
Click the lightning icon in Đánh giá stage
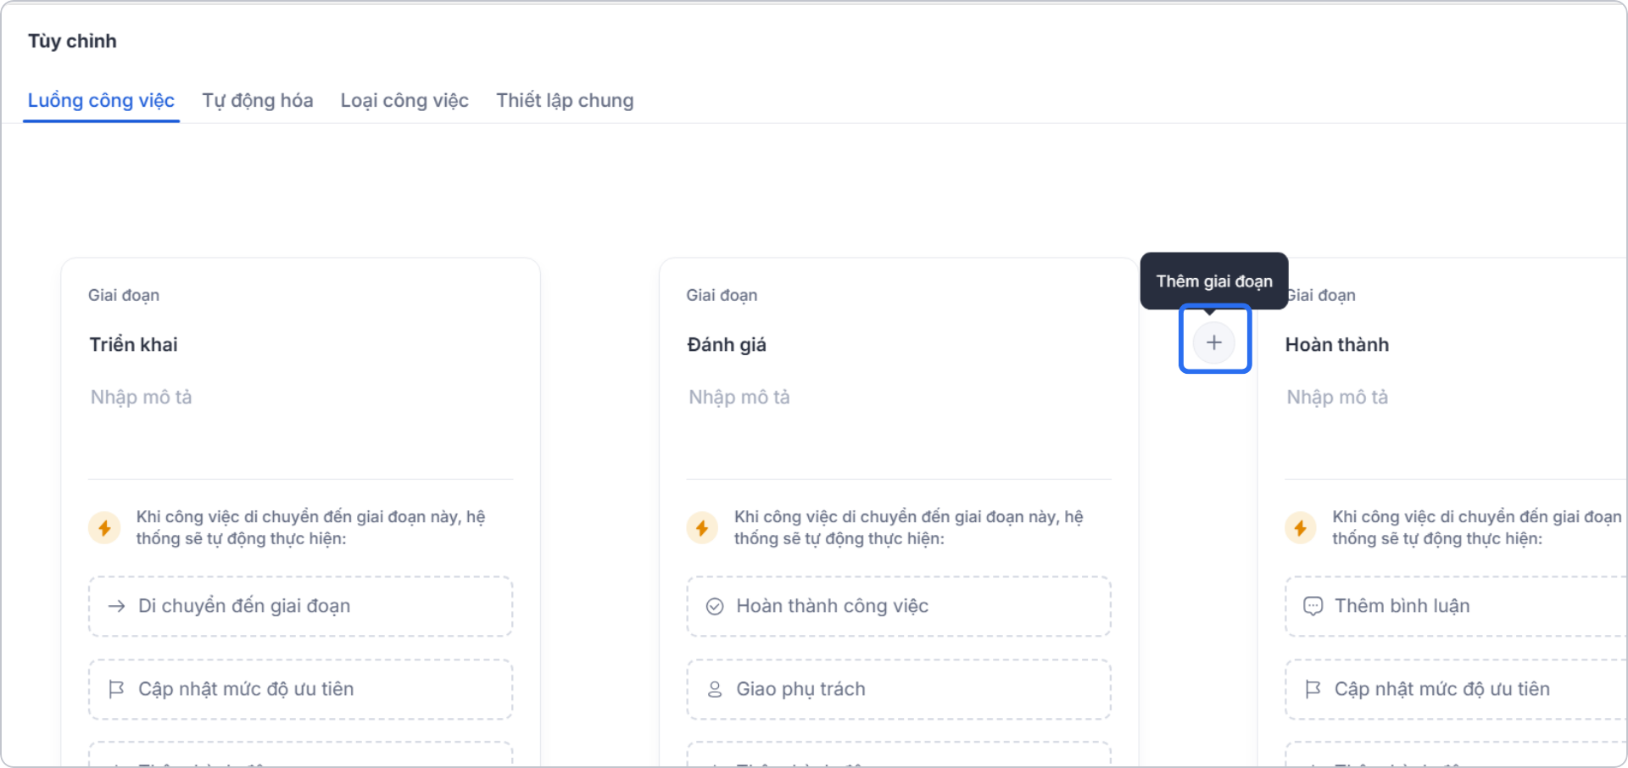702,527
